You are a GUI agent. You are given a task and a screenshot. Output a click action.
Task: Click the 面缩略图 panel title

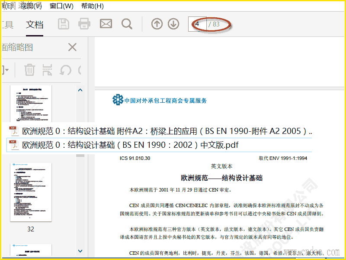[x=17, y=47]
